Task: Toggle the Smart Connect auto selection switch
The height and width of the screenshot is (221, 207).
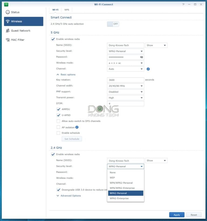Action: pos(113,24)
